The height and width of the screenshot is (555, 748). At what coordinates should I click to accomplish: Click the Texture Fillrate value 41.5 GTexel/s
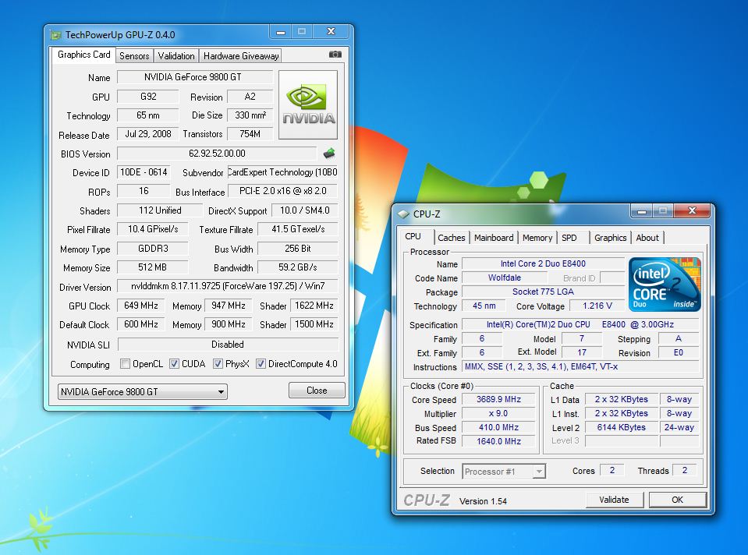[298, 229]
